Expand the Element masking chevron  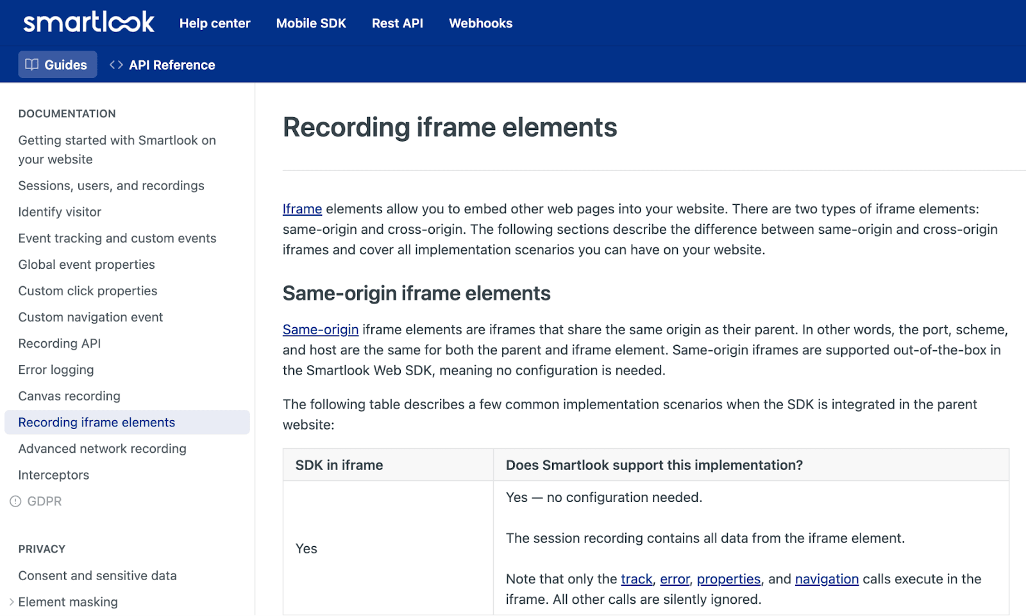[12, 602]
